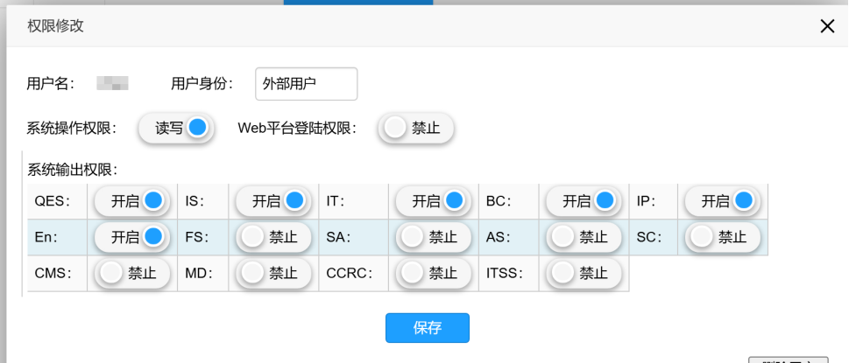Screen dimensions: 849x363
Task: Enable the Web平台登陆权限 switch
Action: 416,128
